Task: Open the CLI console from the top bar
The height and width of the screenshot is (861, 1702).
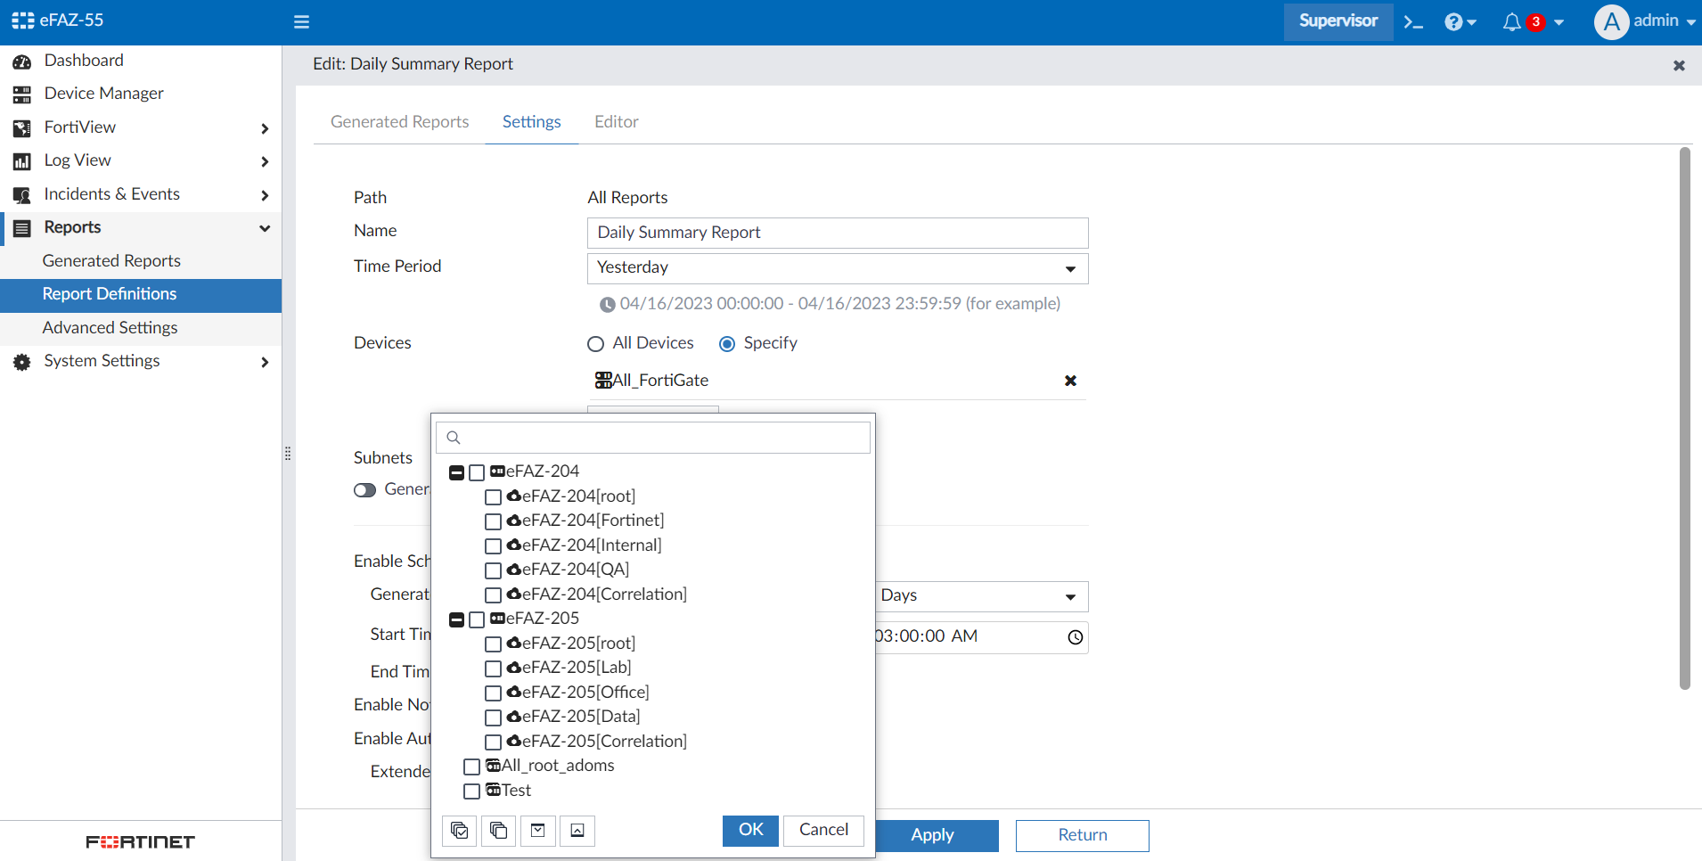Action: [1412, 21]
